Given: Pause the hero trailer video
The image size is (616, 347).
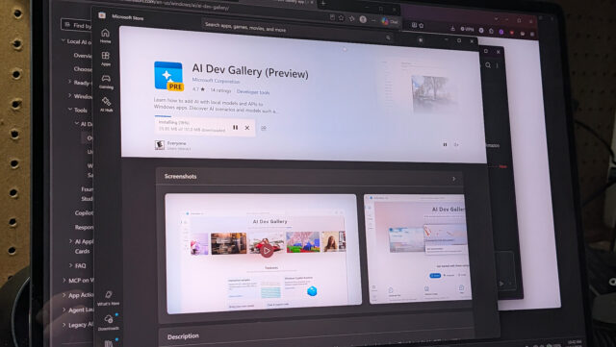Looking at the screenshot, I should pyautogui.click(x=445, y=144).
